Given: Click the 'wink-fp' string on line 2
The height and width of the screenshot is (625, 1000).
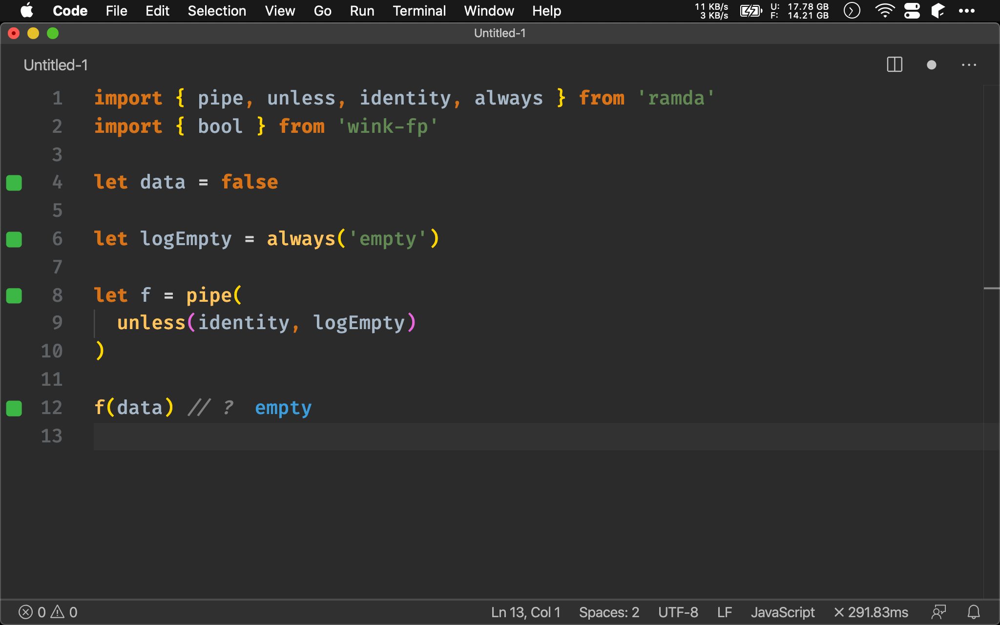Looking at the screenshot, I should pos(388,126).
